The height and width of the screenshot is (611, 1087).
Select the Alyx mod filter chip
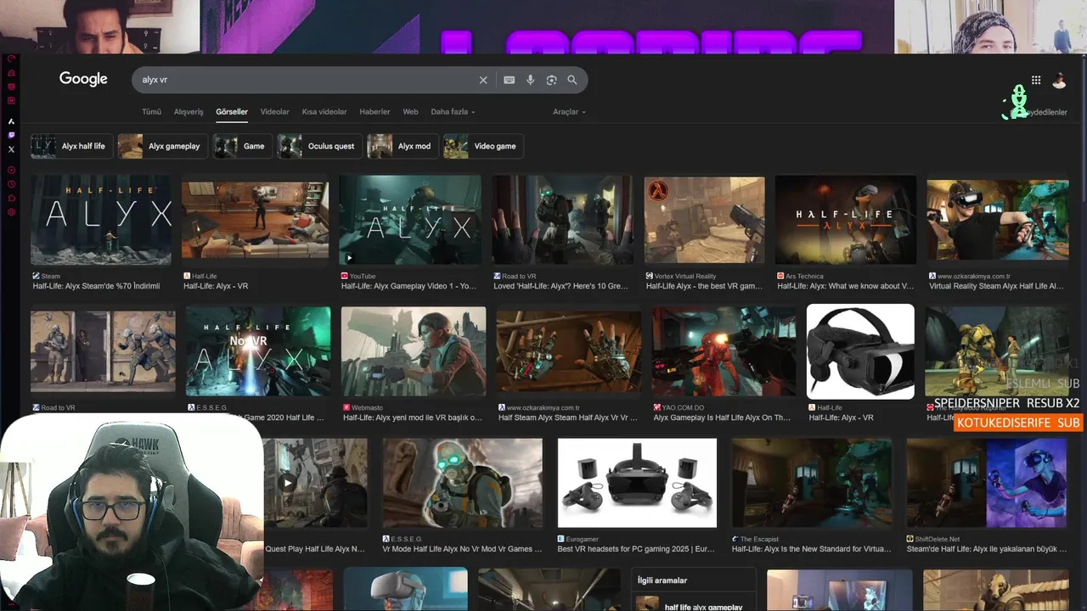tap(403, 146)
